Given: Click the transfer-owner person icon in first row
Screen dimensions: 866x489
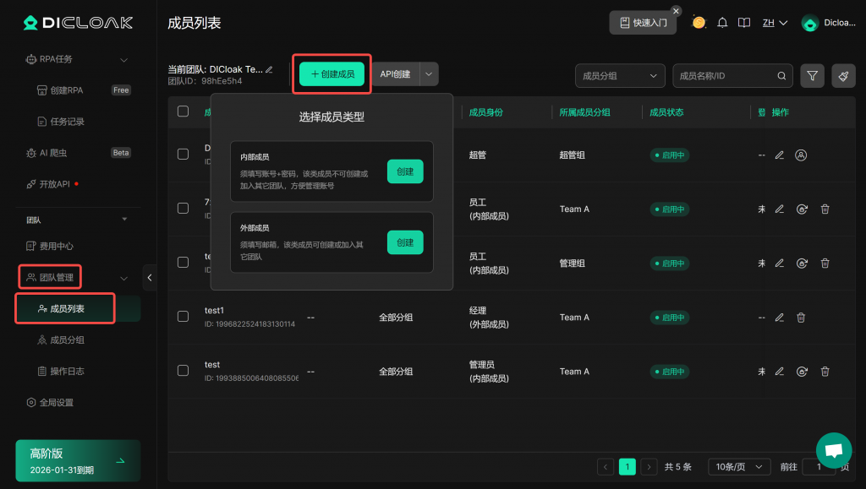Looking at the screenshot, I should point(802,155).
